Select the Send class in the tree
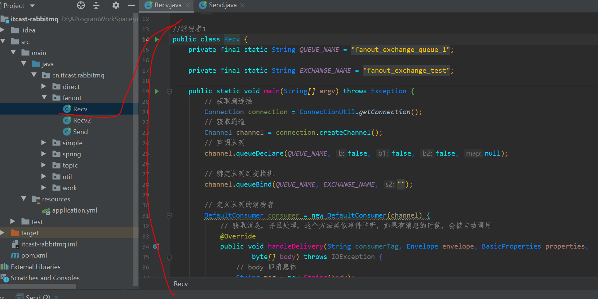This screenshot has width=598, height=299. (80, 132)
